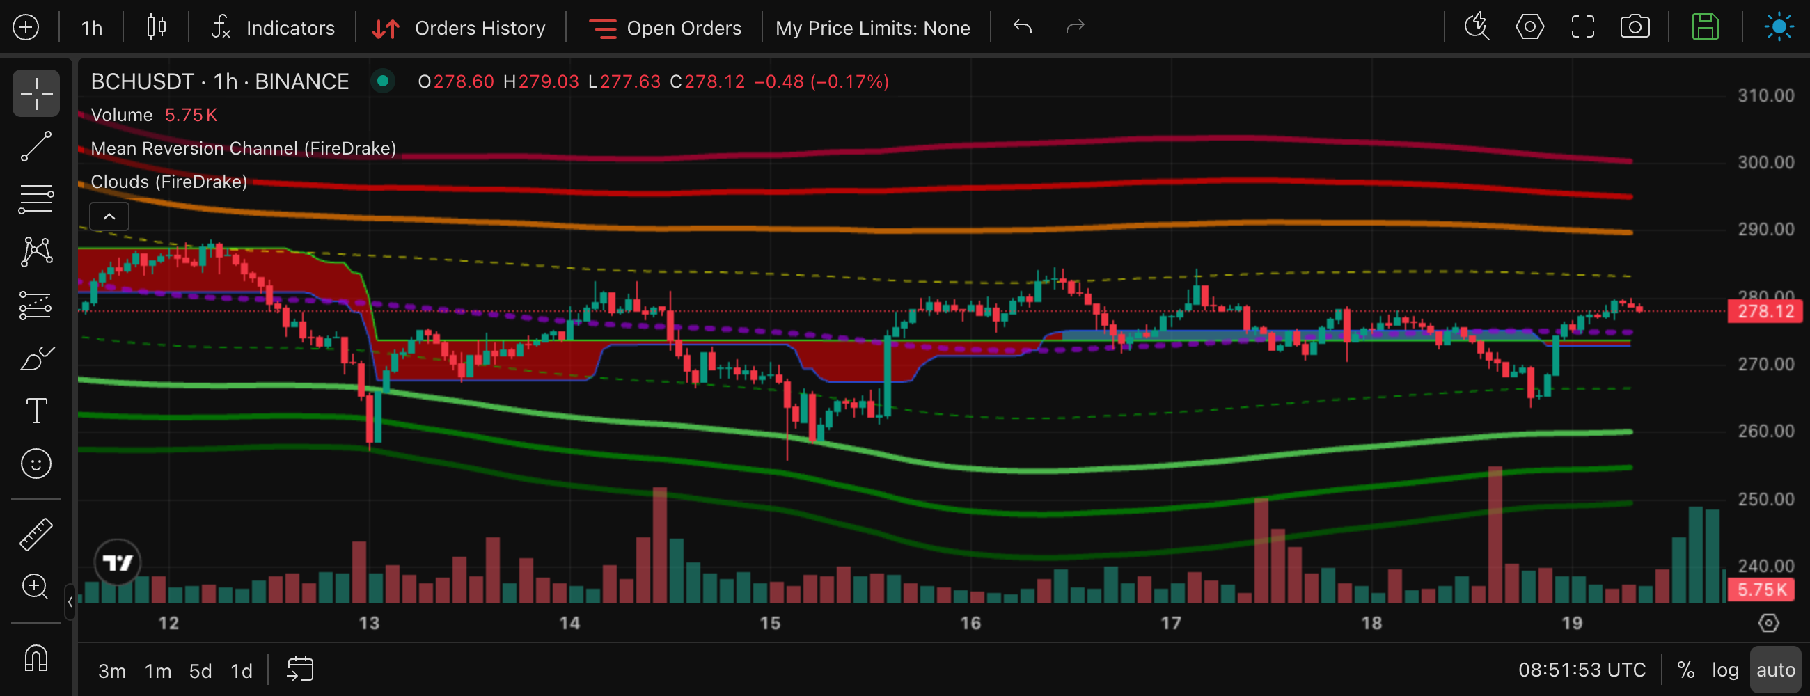Image resolution: width=1810 pixels, height=696 pixels.
Task: Open My Price Limits setting
Action: [872, 28]
